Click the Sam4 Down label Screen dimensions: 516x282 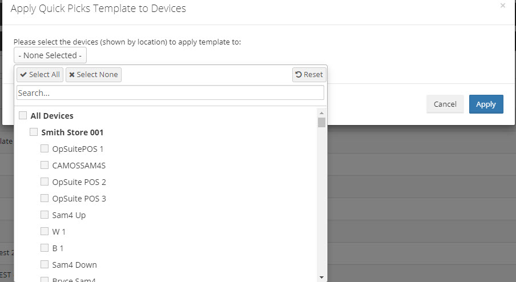coord(74,265)
